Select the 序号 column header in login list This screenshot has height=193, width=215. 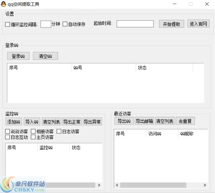(39, 68)
